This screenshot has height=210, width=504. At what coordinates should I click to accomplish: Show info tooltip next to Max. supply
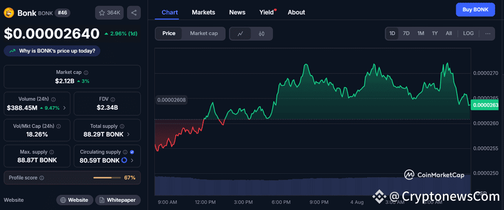52,152
